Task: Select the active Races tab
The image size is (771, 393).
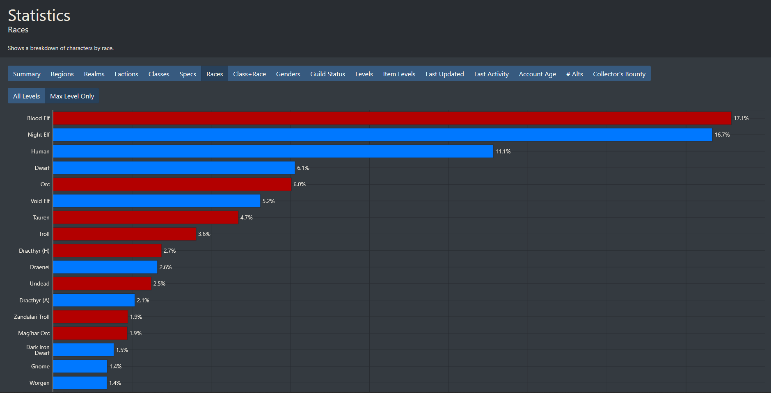Action: tap(215, 74)
